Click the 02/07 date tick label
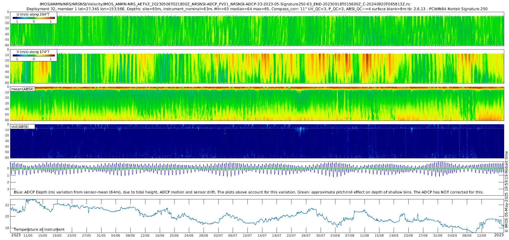 click(x=218, y=235)
